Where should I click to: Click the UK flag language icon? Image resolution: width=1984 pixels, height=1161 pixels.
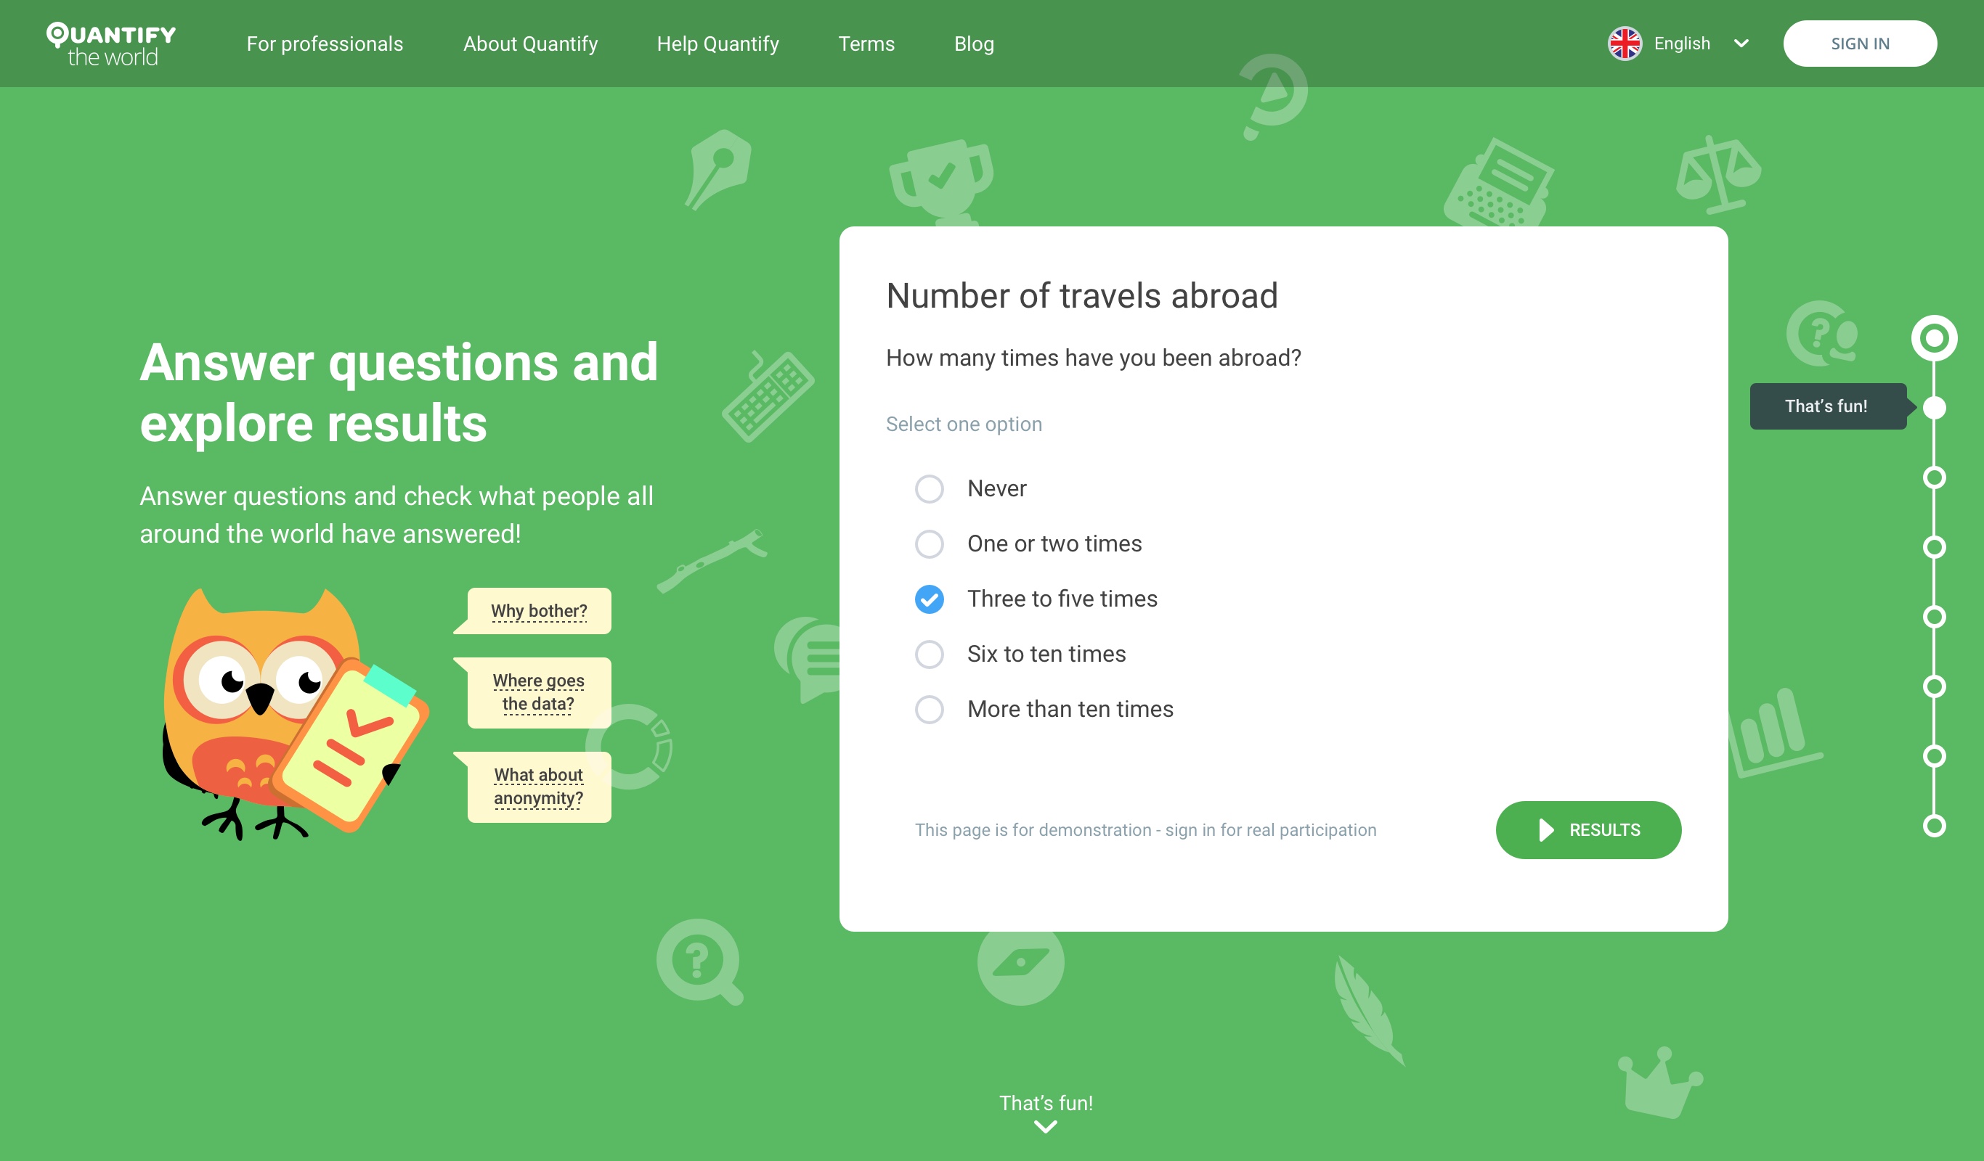[x=1625, y=44]
